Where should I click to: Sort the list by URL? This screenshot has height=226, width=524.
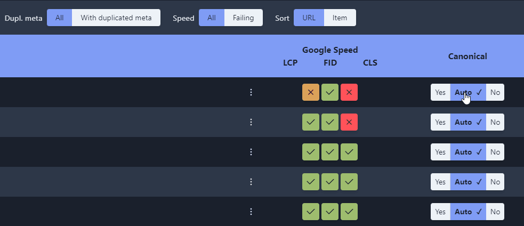[x=309, y=18]
